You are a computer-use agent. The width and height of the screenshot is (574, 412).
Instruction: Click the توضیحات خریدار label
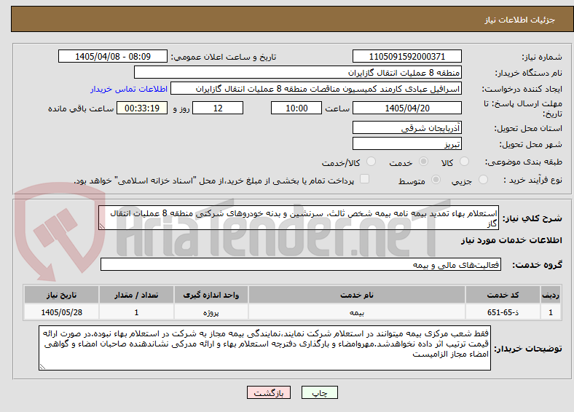click(x=528, y=349)
